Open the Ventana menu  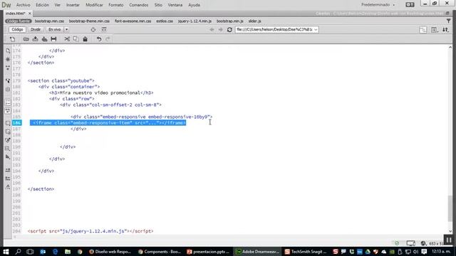click(x=175, y=5)
